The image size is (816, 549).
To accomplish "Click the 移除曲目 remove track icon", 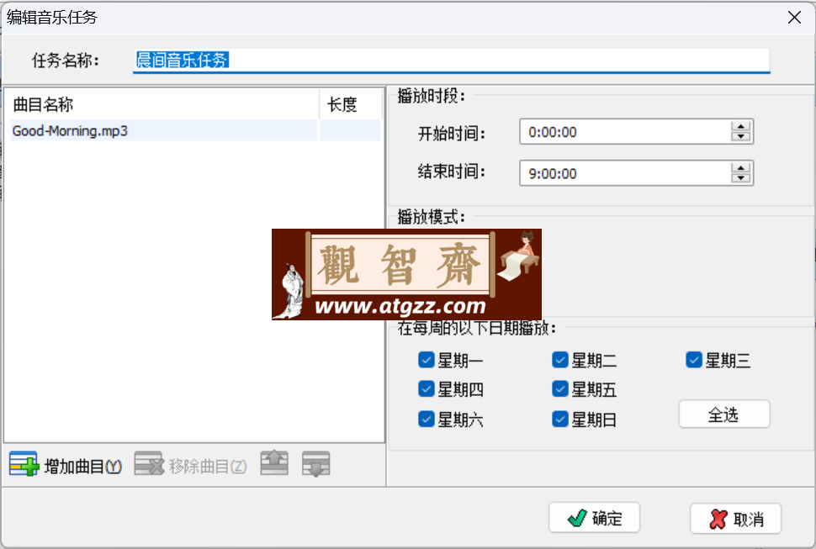I will point(149,464).
